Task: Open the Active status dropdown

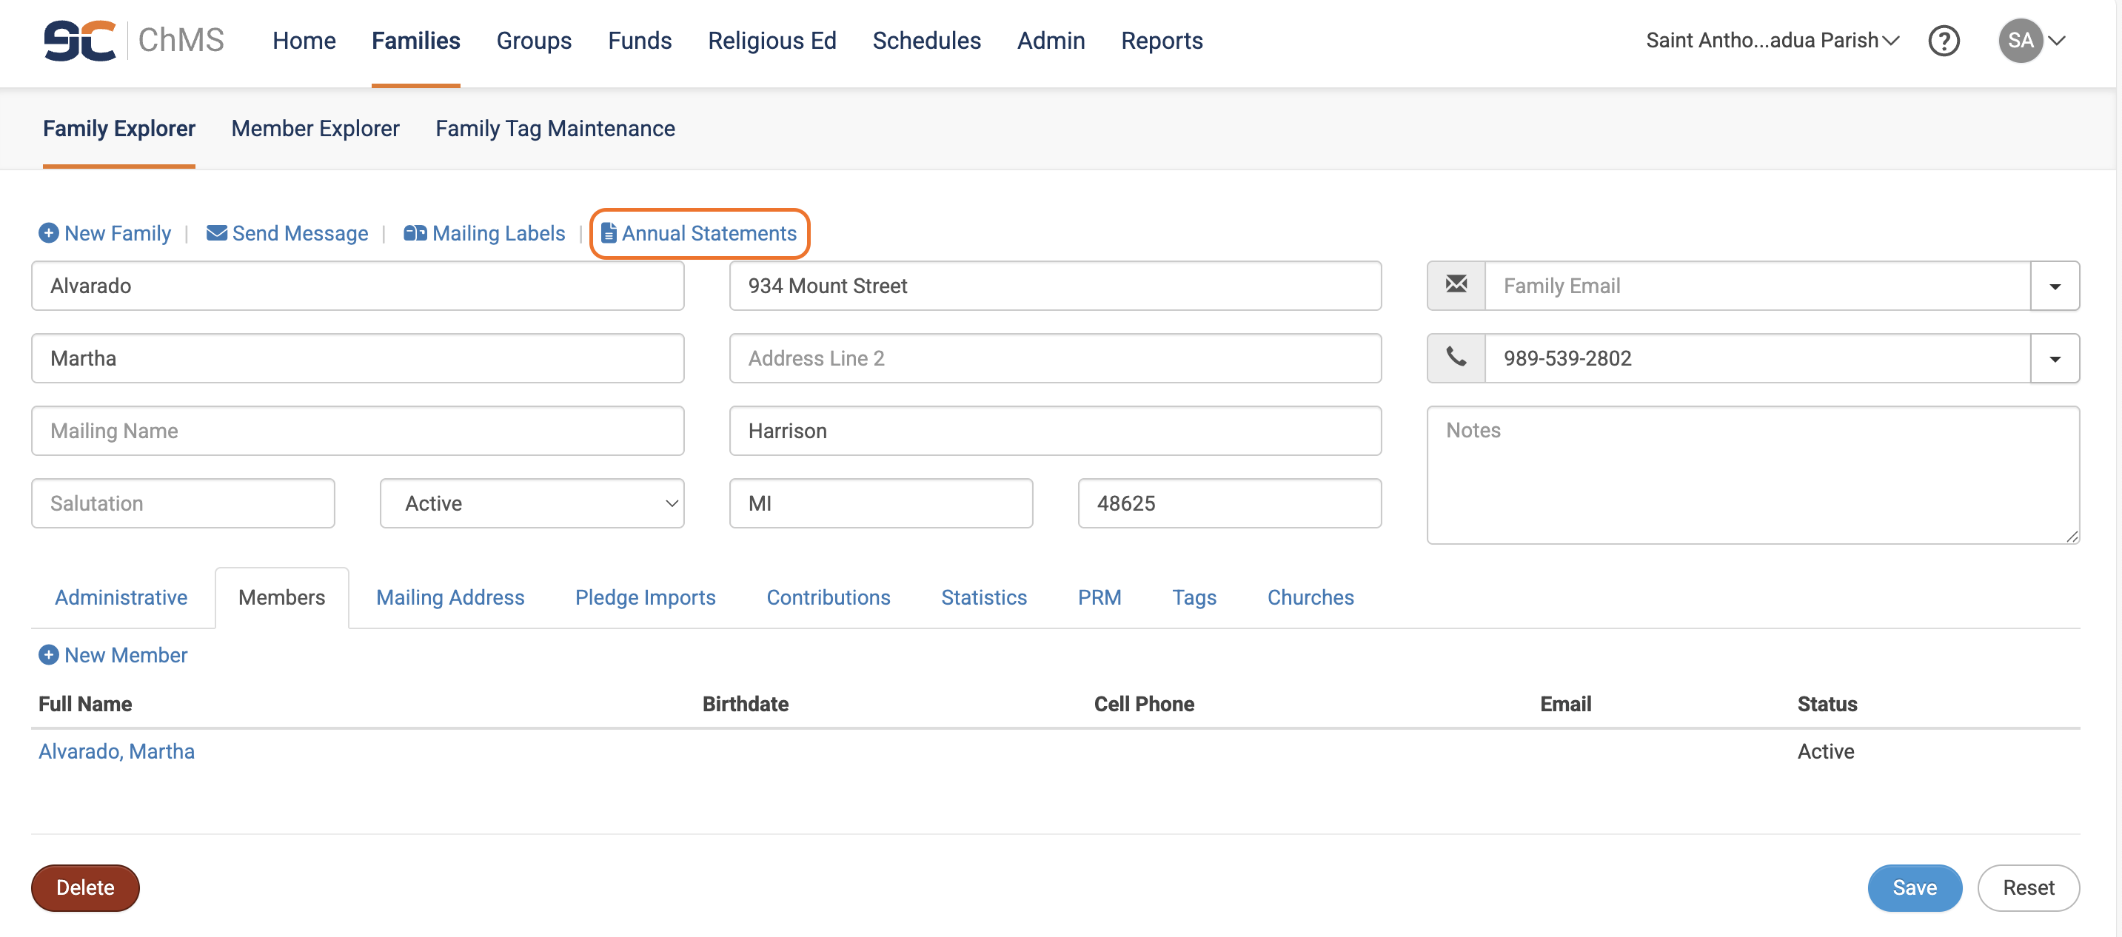Action: tap(532, 503)
